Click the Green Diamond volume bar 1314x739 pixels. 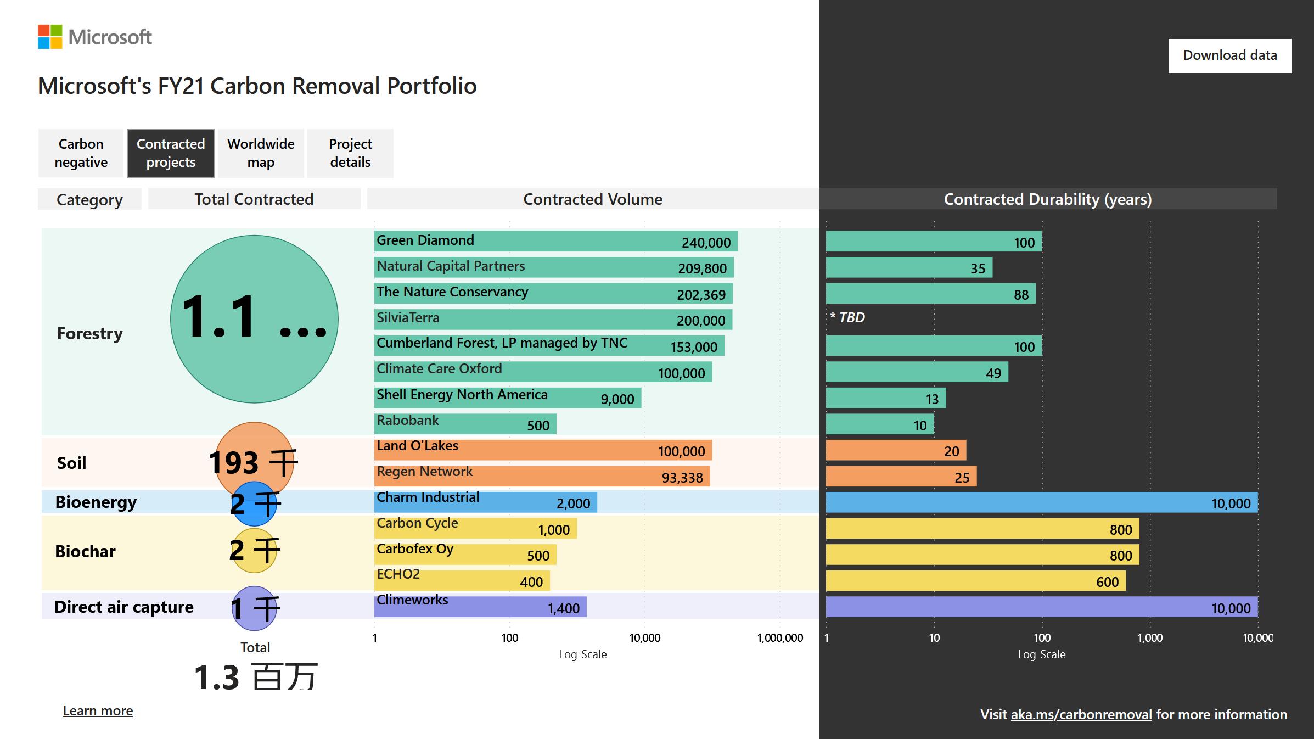[556, 242]
